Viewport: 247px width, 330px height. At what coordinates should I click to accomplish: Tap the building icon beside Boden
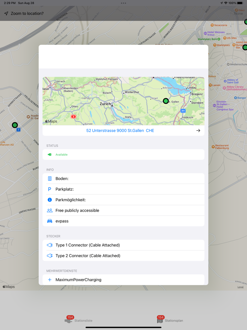tap(50, 178)
